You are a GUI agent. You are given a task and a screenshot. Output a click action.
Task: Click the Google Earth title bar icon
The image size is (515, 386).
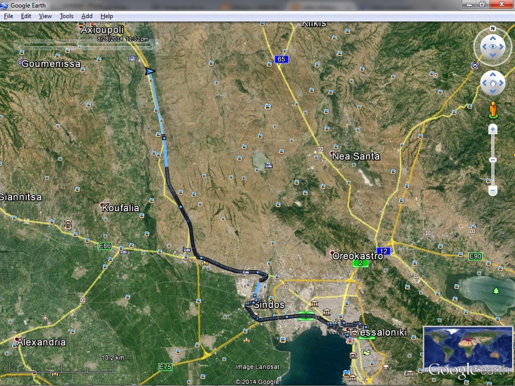pyautogui.click(x=4, y=5)
